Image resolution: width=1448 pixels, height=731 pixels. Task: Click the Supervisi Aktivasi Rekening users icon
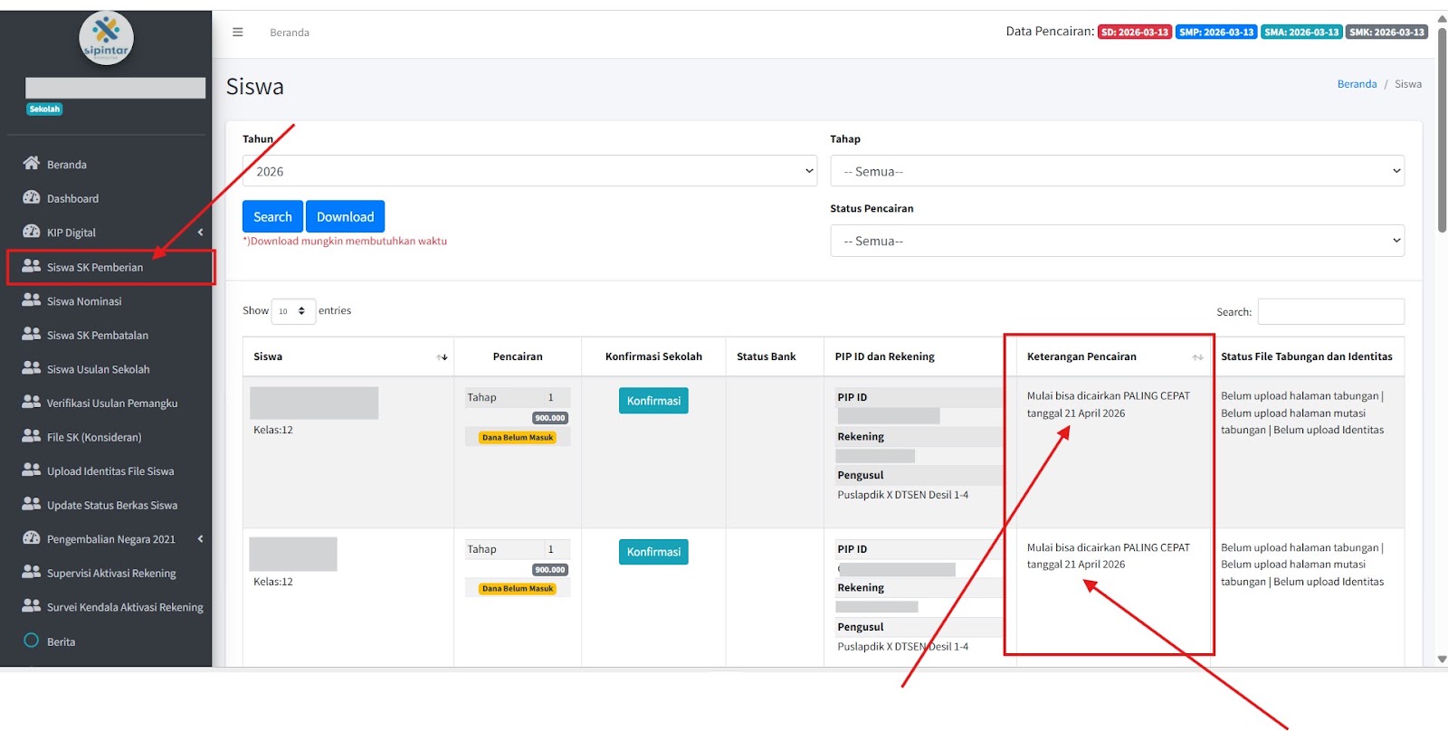pyautogui.click(x=32, y=573)
